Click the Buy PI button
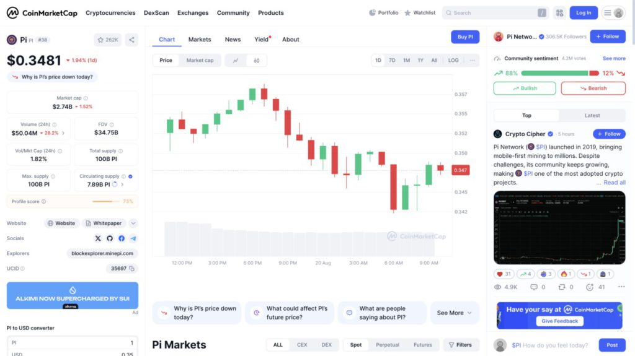 coord(465,37)
